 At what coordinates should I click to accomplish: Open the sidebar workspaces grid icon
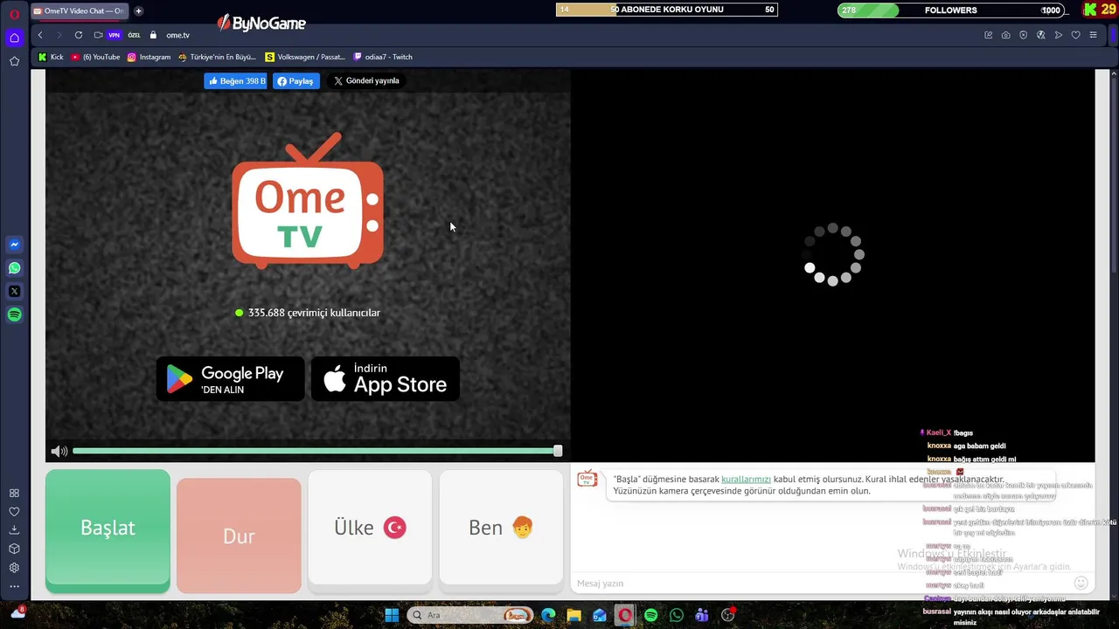14,493
